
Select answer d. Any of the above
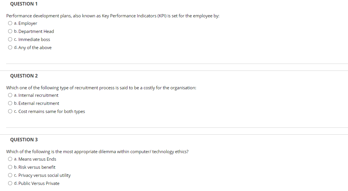click(x=10, y=47)
